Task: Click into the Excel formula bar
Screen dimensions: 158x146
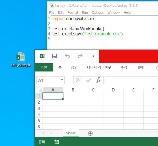Action: pyautogui.click(x=131, y=80)
